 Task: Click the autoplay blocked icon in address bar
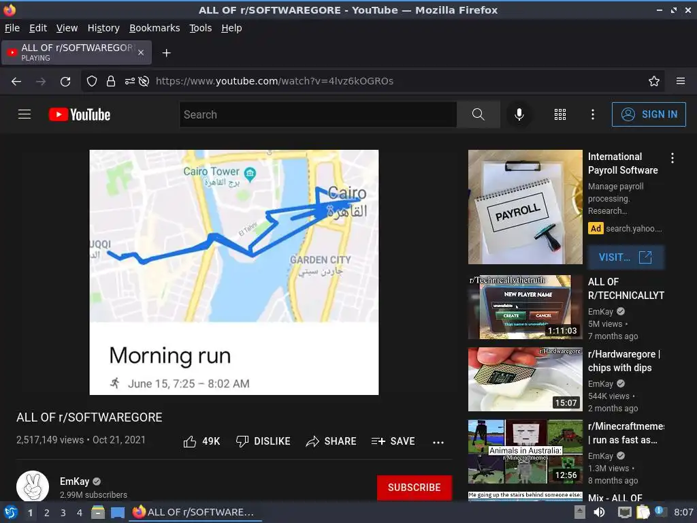click(x=144, y=82)
